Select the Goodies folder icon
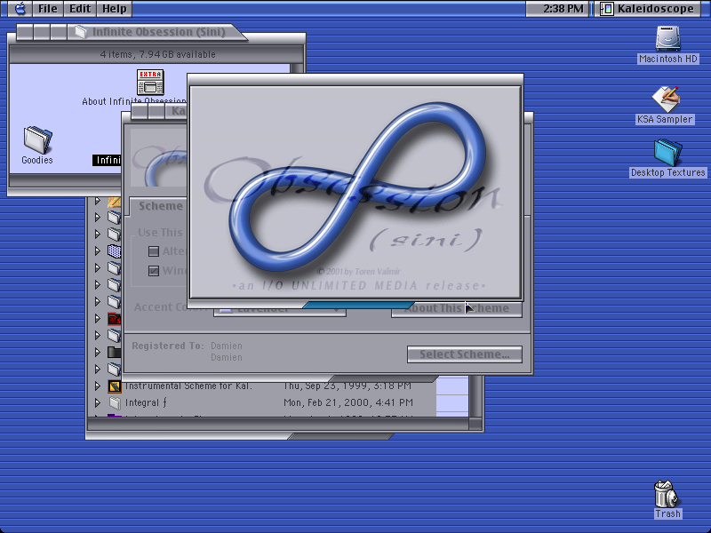711x533 pixels. click(x=37, y=140)
